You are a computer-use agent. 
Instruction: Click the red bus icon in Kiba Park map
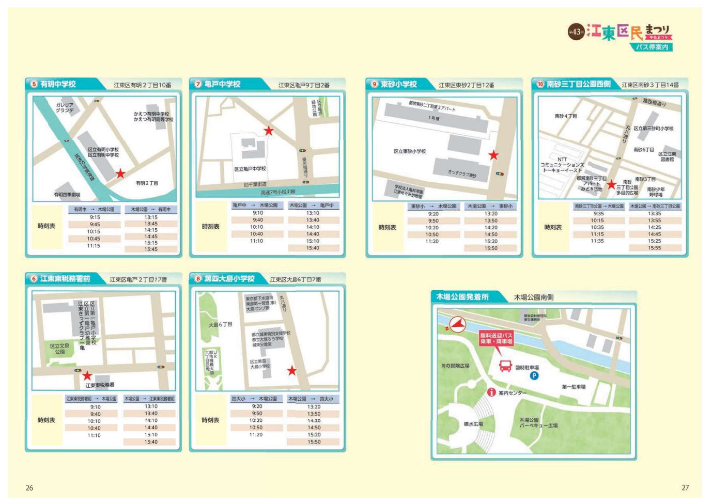tap(505, 367)
